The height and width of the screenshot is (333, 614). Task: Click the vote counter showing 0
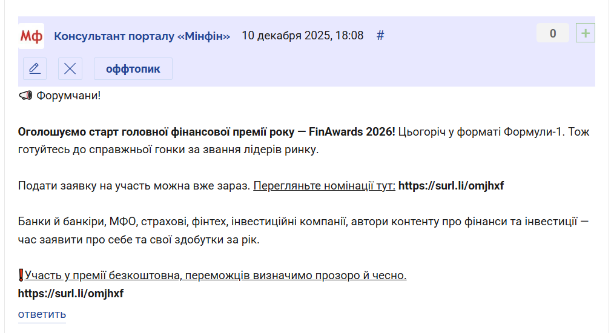(x=552, y=33)
